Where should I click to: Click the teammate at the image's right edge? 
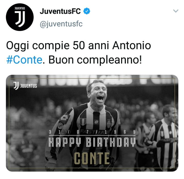(166, 137)
